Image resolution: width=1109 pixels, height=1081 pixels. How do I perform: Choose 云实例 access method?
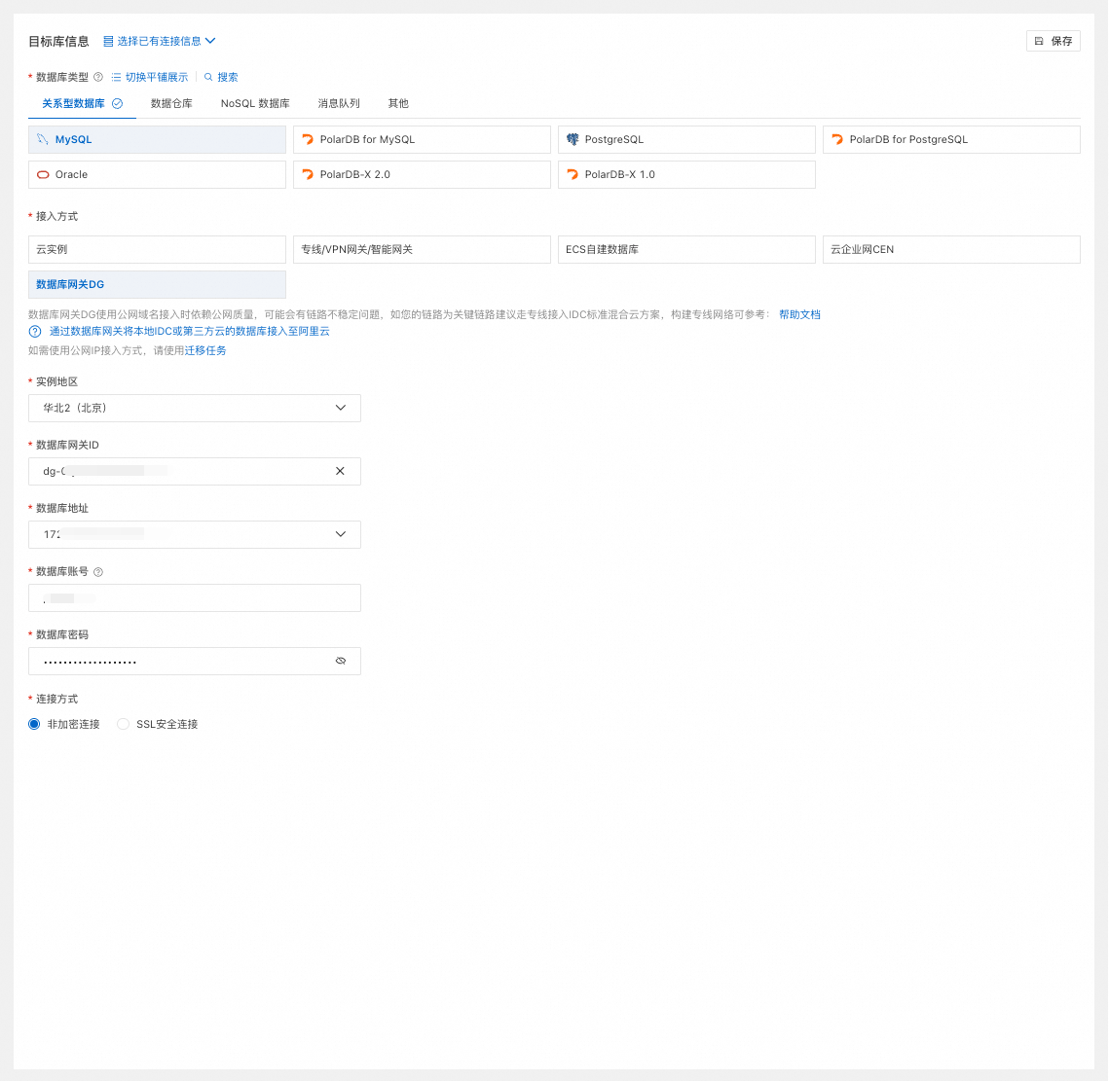[x=157, y=249]
